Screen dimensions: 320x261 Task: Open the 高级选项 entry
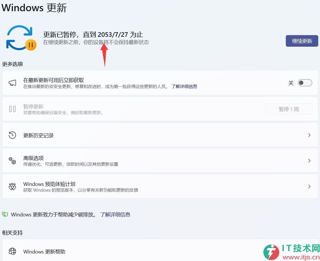(33, 158)
